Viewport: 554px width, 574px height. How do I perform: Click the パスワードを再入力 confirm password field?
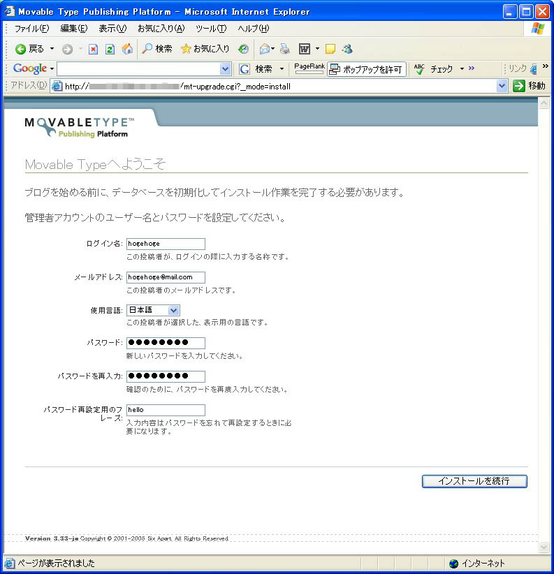point(166,376)
